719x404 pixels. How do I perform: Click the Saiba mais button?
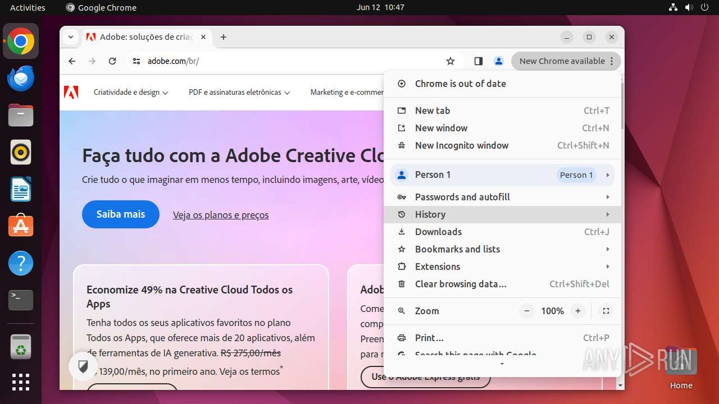click(121, 214)
